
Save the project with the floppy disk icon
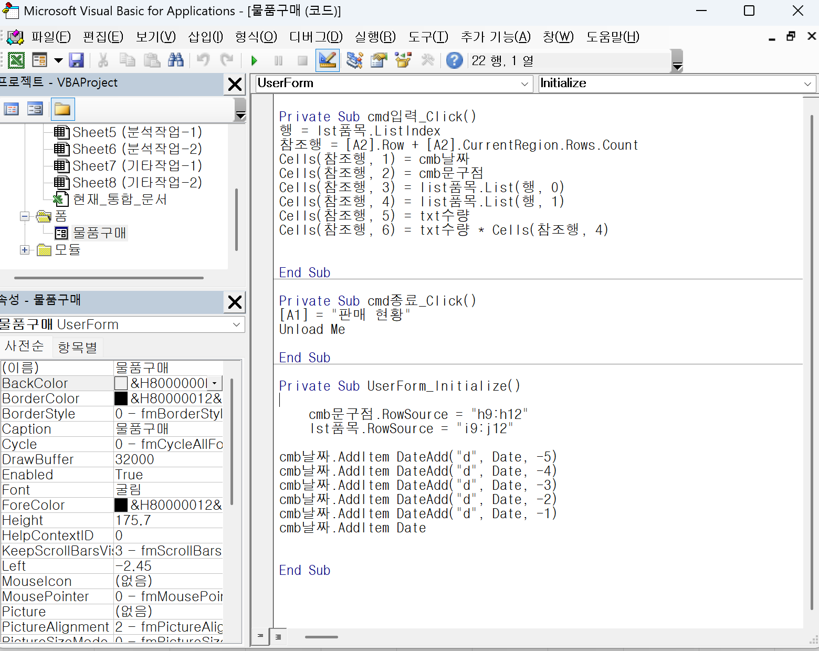pos(77,60)
